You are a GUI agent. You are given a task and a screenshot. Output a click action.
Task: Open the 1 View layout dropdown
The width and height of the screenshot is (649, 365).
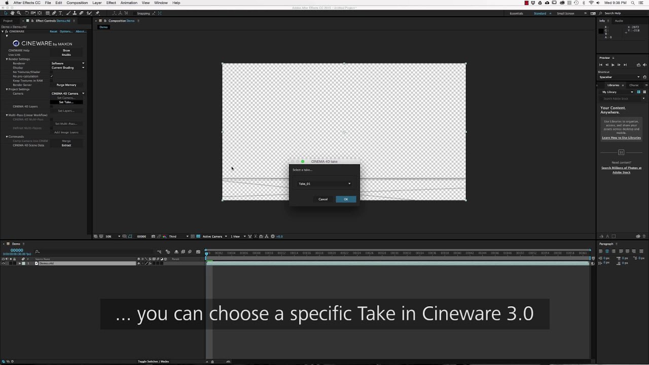pos(238,236)
